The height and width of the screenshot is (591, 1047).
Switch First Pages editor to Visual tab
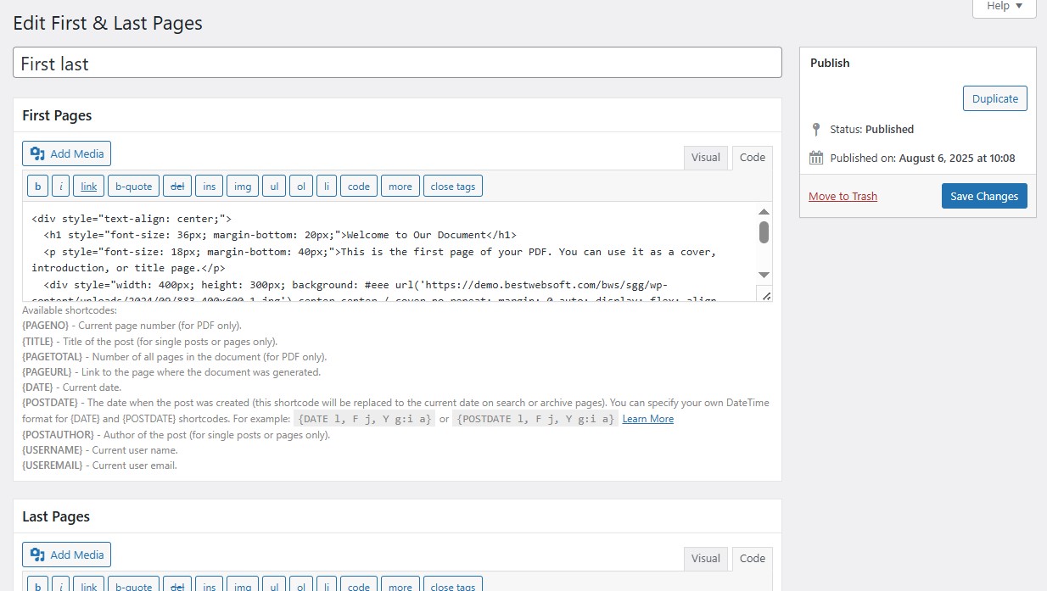click(706, 157)
